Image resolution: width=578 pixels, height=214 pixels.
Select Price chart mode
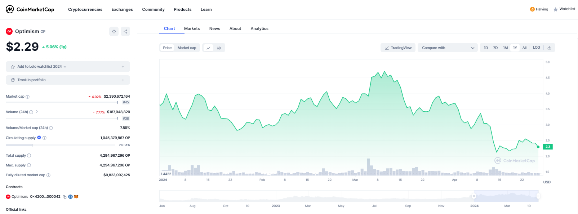[x=167, y=48]
